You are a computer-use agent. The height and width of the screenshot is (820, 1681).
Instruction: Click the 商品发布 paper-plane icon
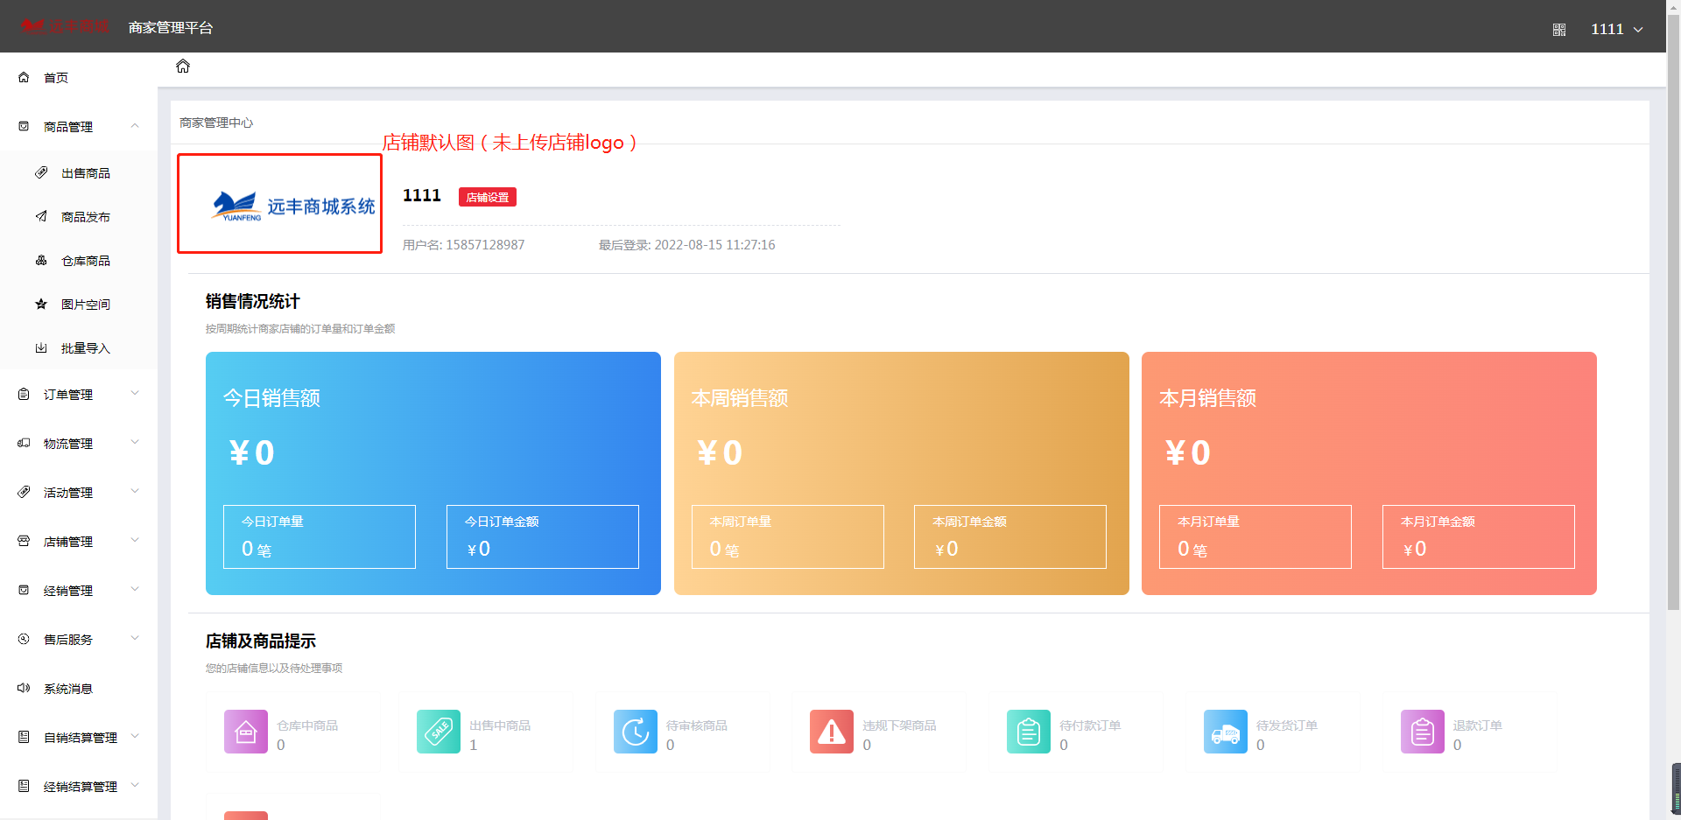(x=41, y=216)
